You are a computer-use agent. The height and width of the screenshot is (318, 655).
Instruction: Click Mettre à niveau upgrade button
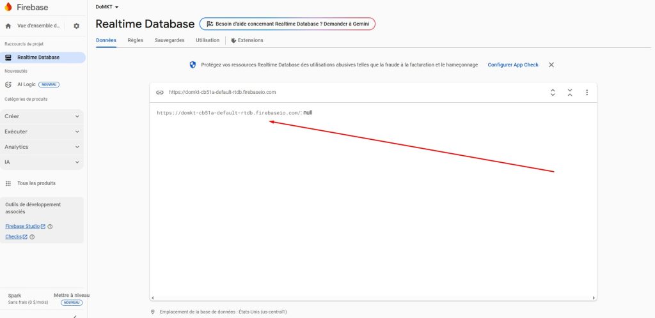72,296
